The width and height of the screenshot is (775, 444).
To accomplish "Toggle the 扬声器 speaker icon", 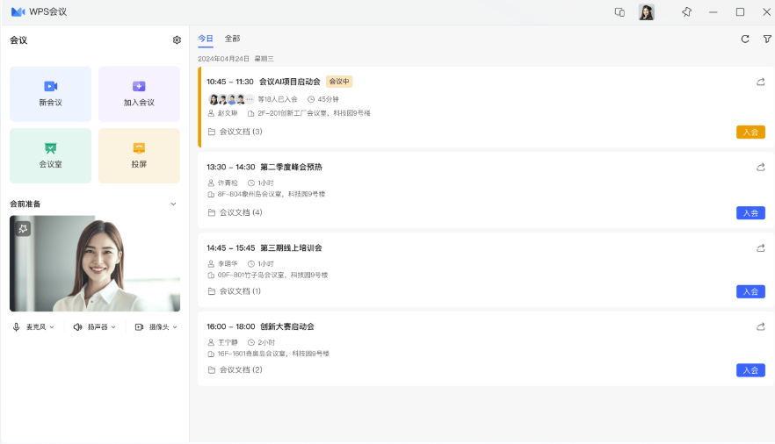I will pos(77,326).
